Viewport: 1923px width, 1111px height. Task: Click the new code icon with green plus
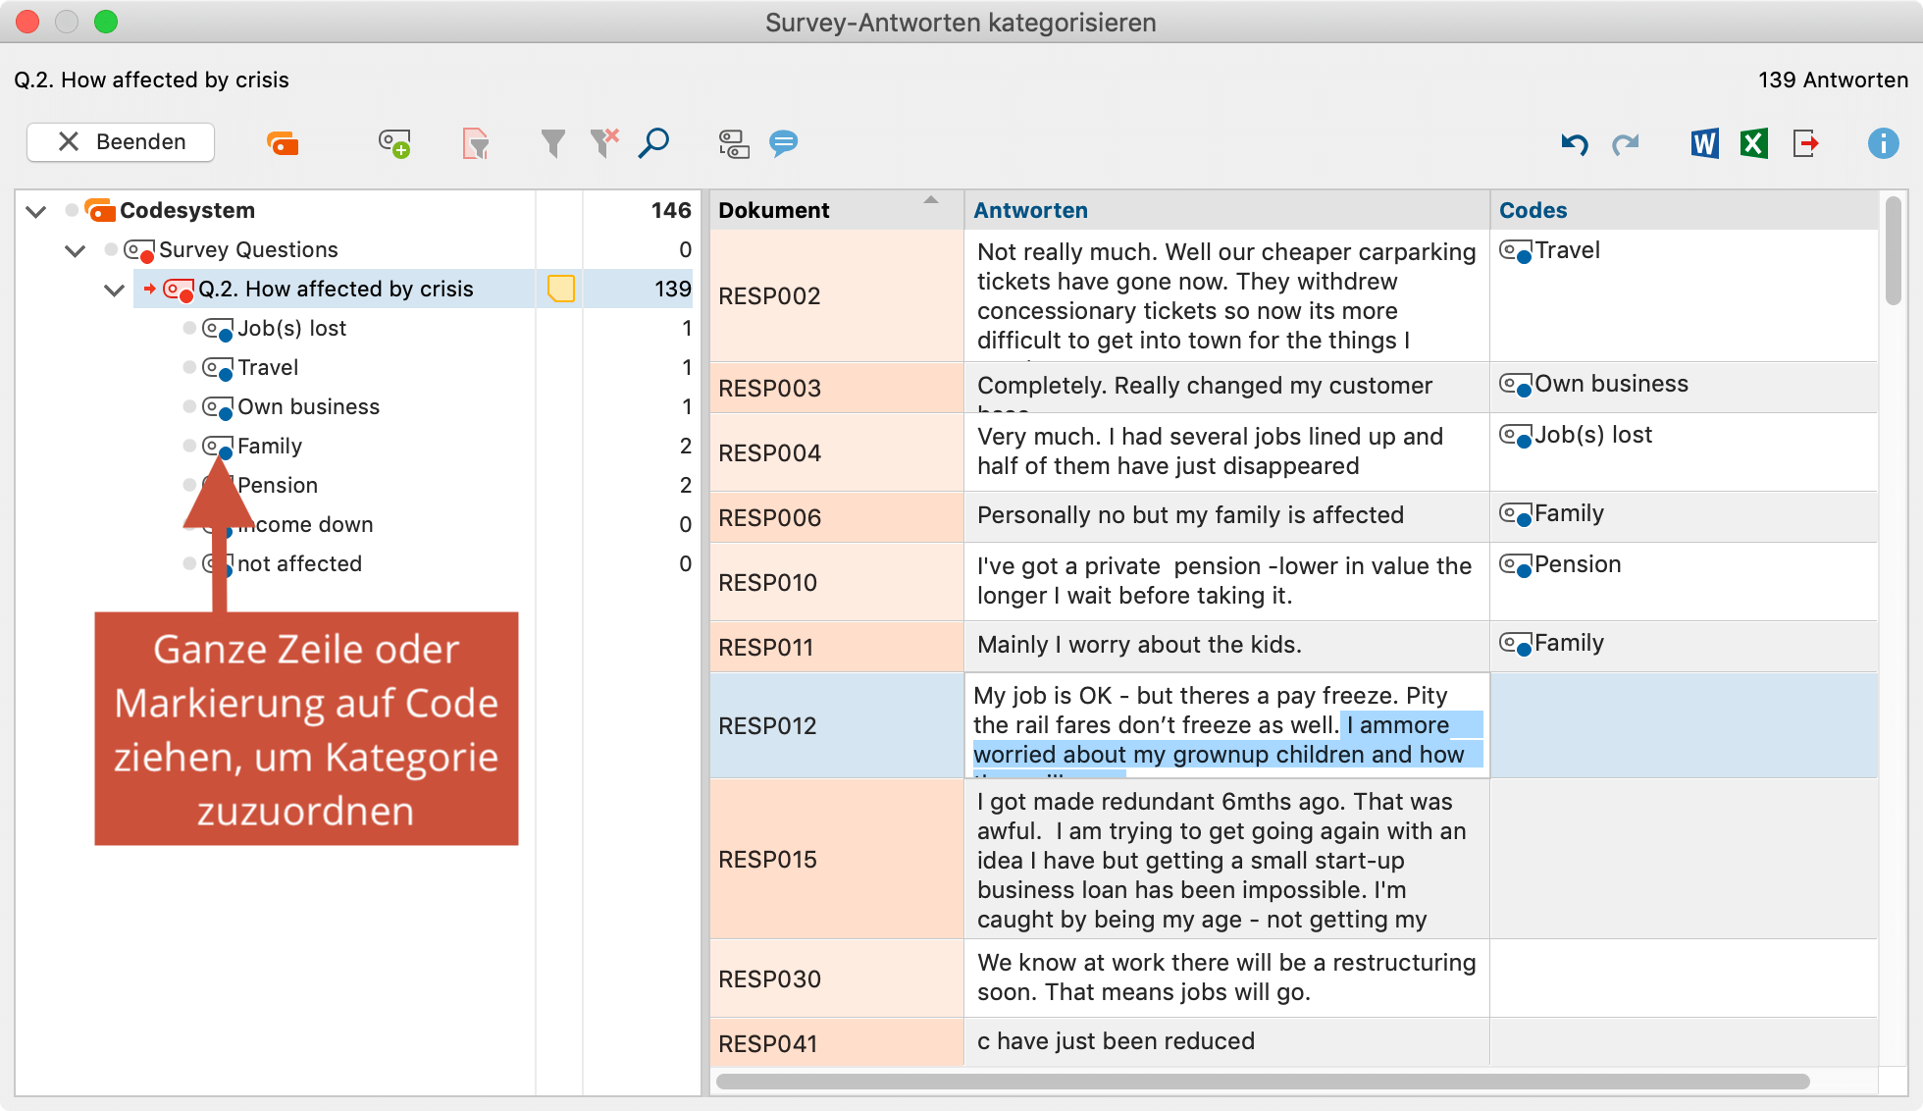[394, 143]
